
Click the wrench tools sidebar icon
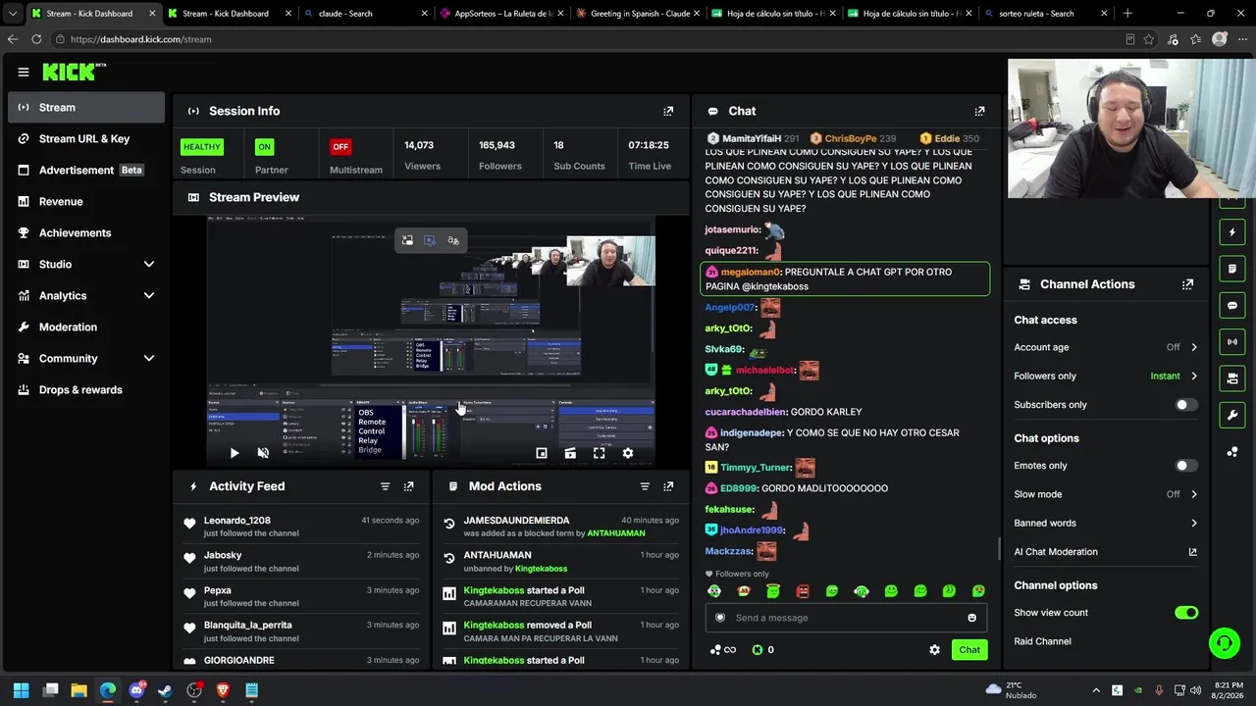click(x=1232, y=415)
